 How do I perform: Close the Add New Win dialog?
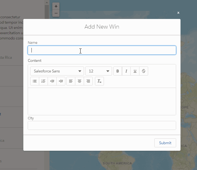178,13
